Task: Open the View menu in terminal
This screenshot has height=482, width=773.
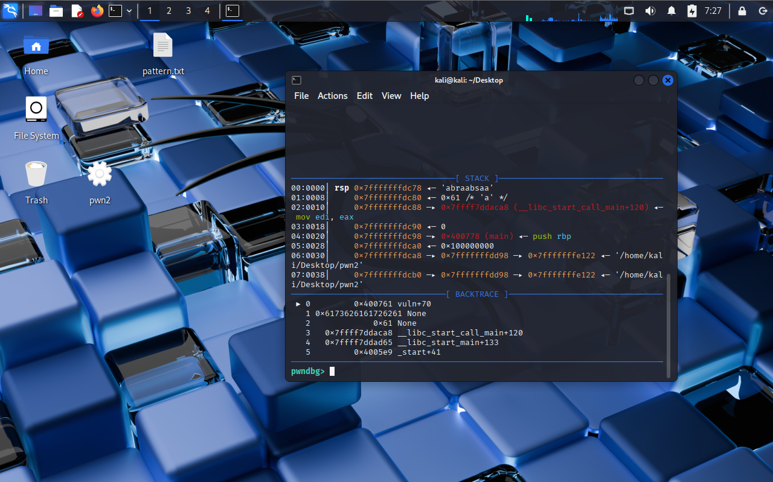Action: tap(391, 96)
